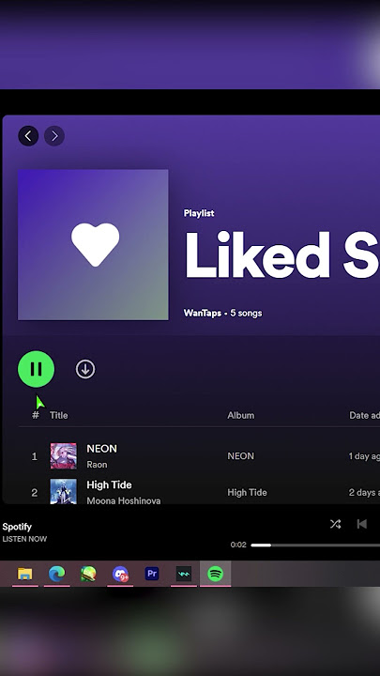Image resolution: width=380 pixels, height=676 pixels.
Task: Skip to previous track
Action: coord(362,524)
